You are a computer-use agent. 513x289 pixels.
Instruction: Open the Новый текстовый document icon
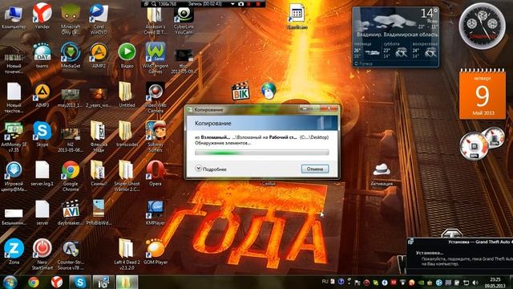point(14,92)
